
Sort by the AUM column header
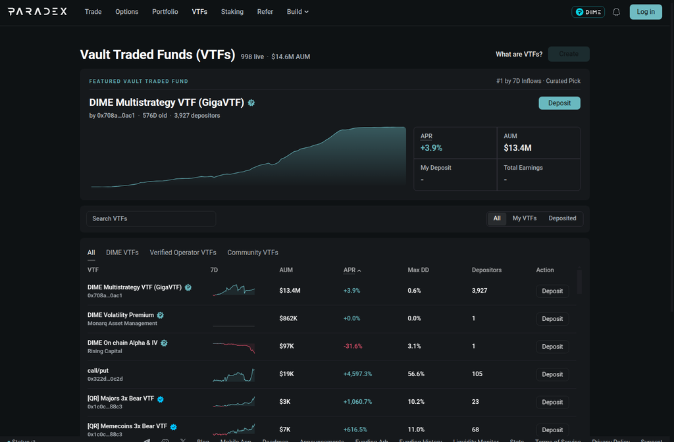point(286,270)
